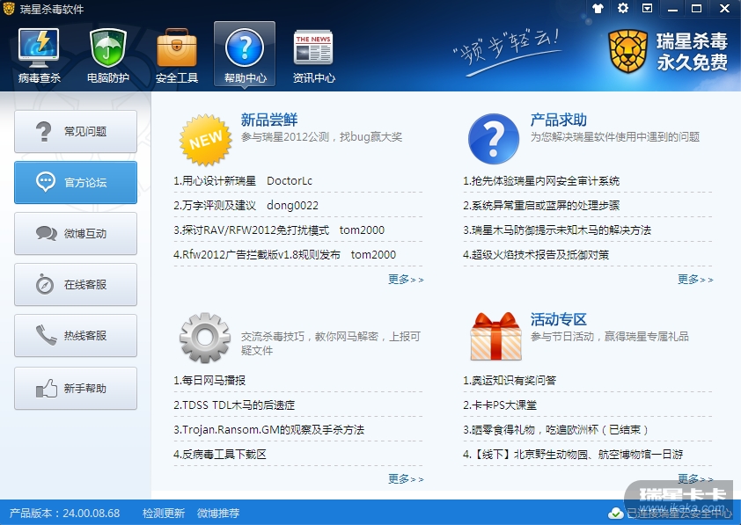741x525 pixels.
Task: Click the 活动专区 section heading
Action: click(559, 319)
